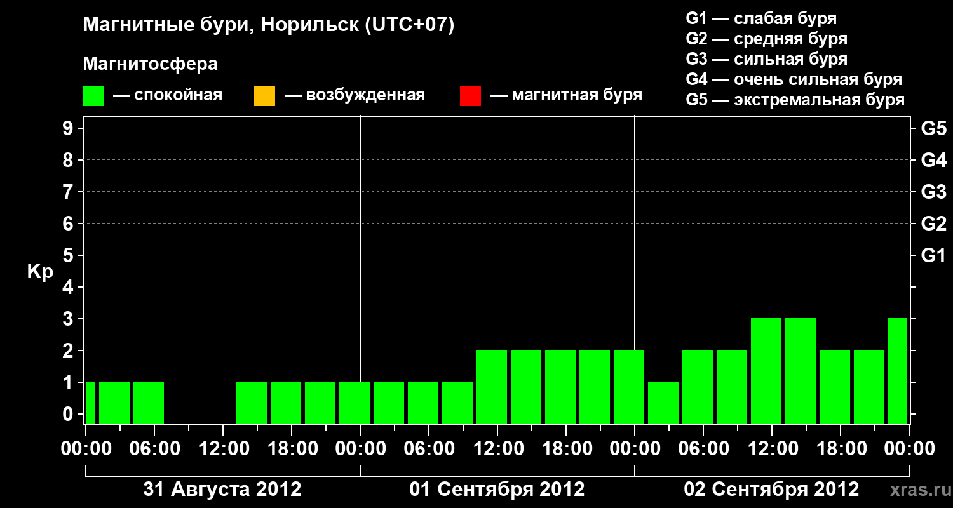Click the final partial Kp 3 bar ending 02 Сентября

click(x=898, y=371)
